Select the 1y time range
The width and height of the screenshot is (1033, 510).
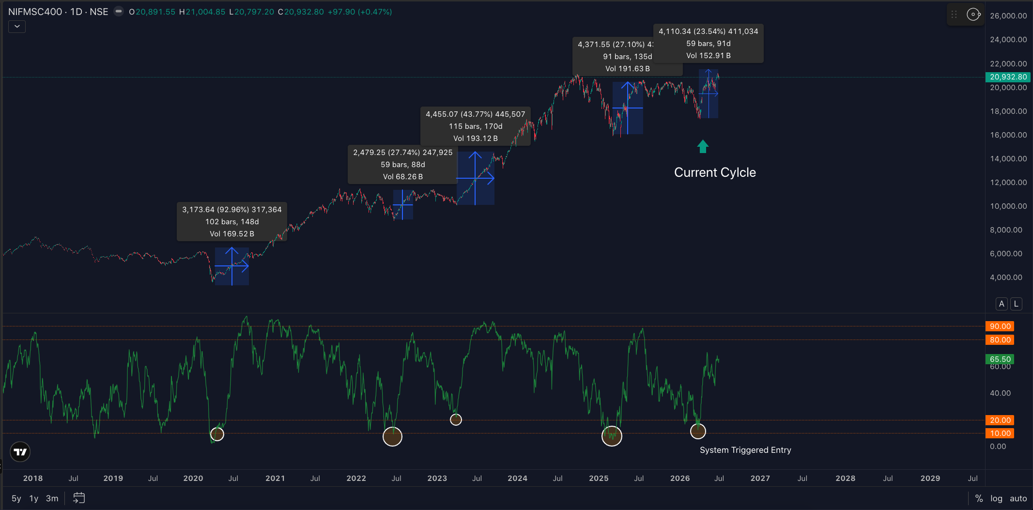(x=34, y=498)
